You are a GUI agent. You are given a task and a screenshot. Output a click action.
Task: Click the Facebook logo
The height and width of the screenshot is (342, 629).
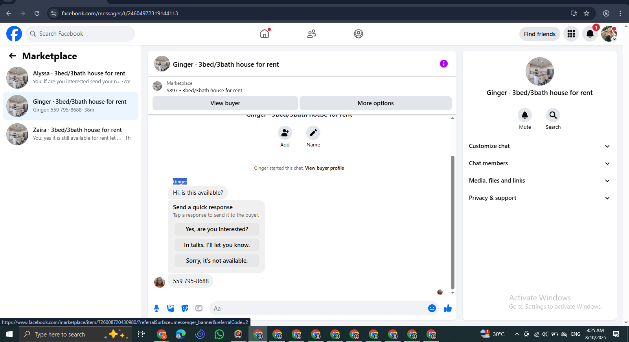click(14, 34)
